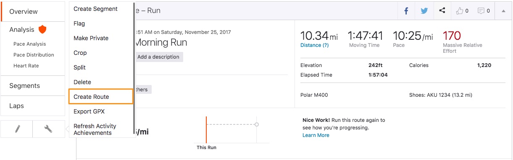The width and height of the screenshot is (513, 160).
Task: Select Make Private option
Action: click(101, 38)
